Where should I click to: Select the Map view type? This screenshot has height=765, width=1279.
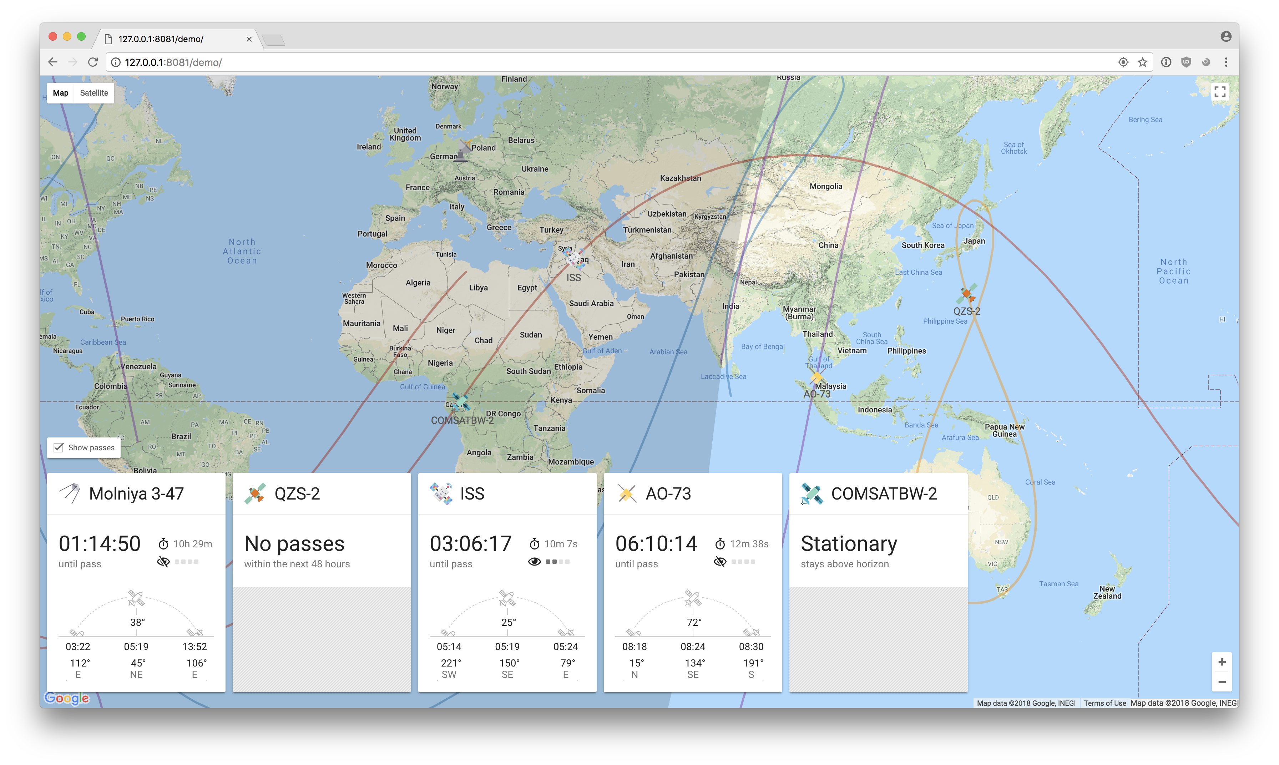[60, 93]
